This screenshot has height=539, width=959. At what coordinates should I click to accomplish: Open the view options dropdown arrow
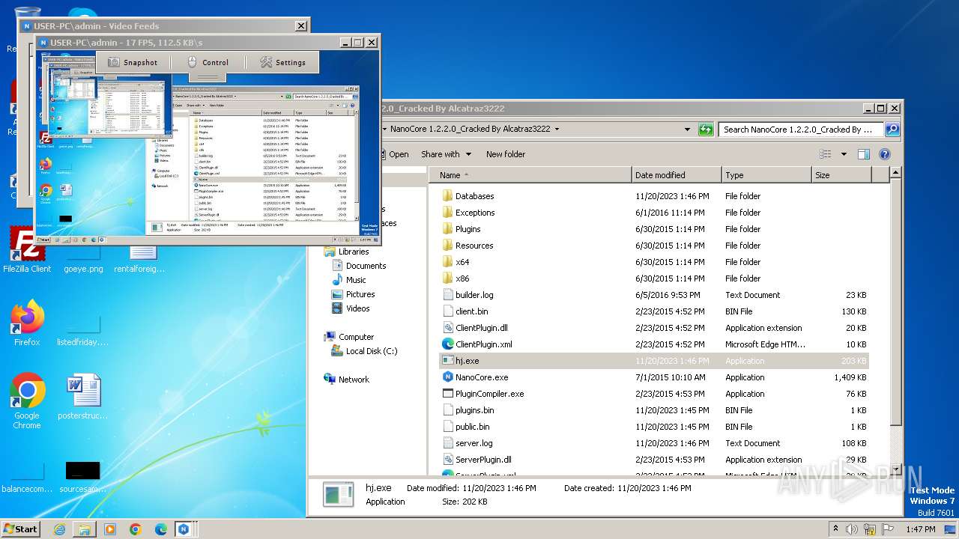pyautogui.click(x=843, y=154)
